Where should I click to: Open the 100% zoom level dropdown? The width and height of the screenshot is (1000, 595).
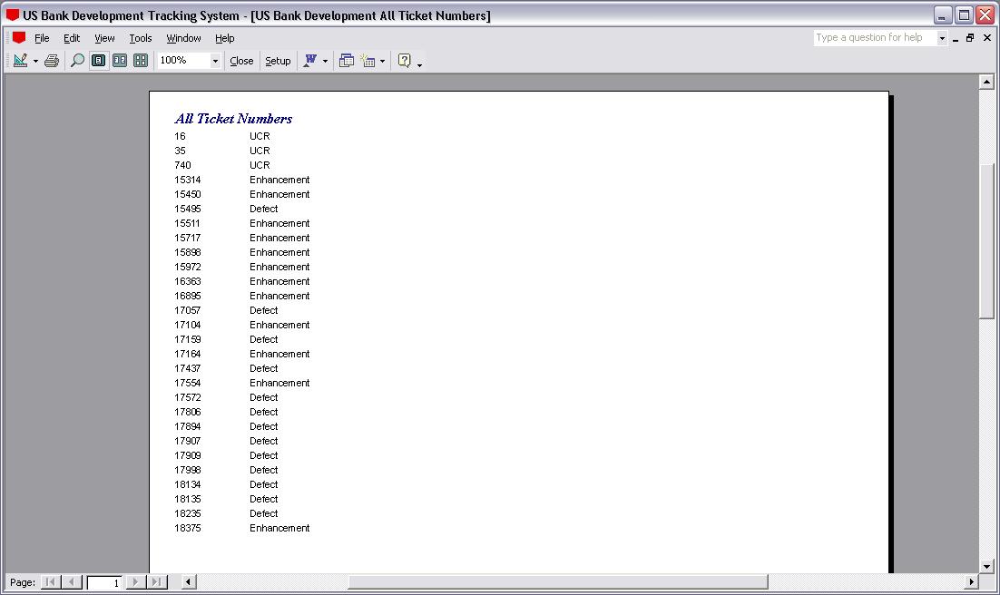[x=215, y=61]
